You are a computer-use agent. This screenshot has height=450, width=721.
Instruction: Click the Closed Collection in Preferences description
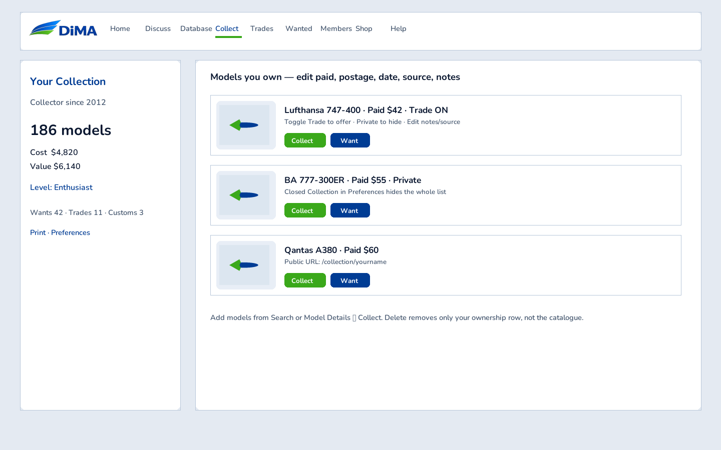click(x=365, y=192)
